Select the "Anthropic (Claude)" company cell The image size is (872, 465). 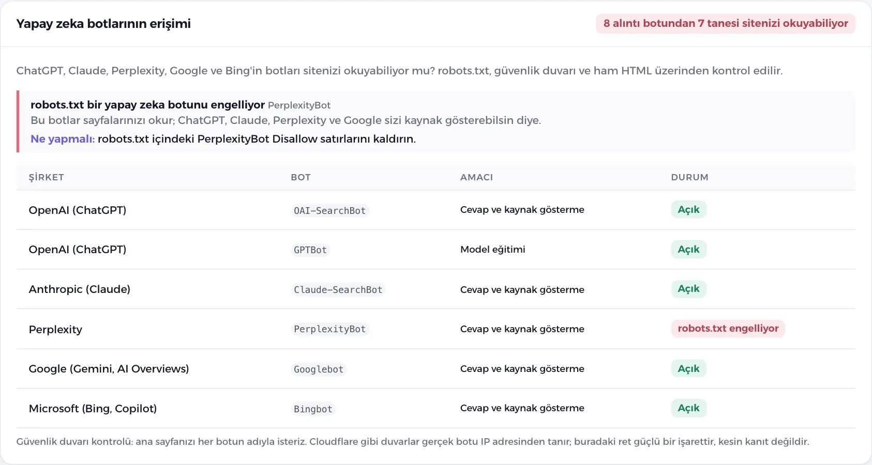point(80,289)
